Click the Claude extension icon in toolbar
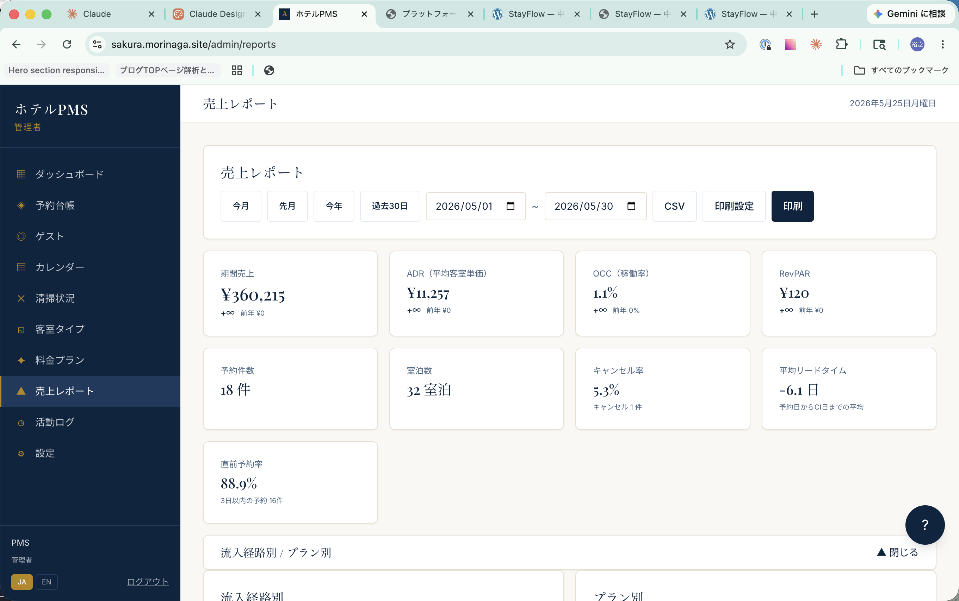The height and width of the screenshot is (601, 959). [x=816, y=44]
